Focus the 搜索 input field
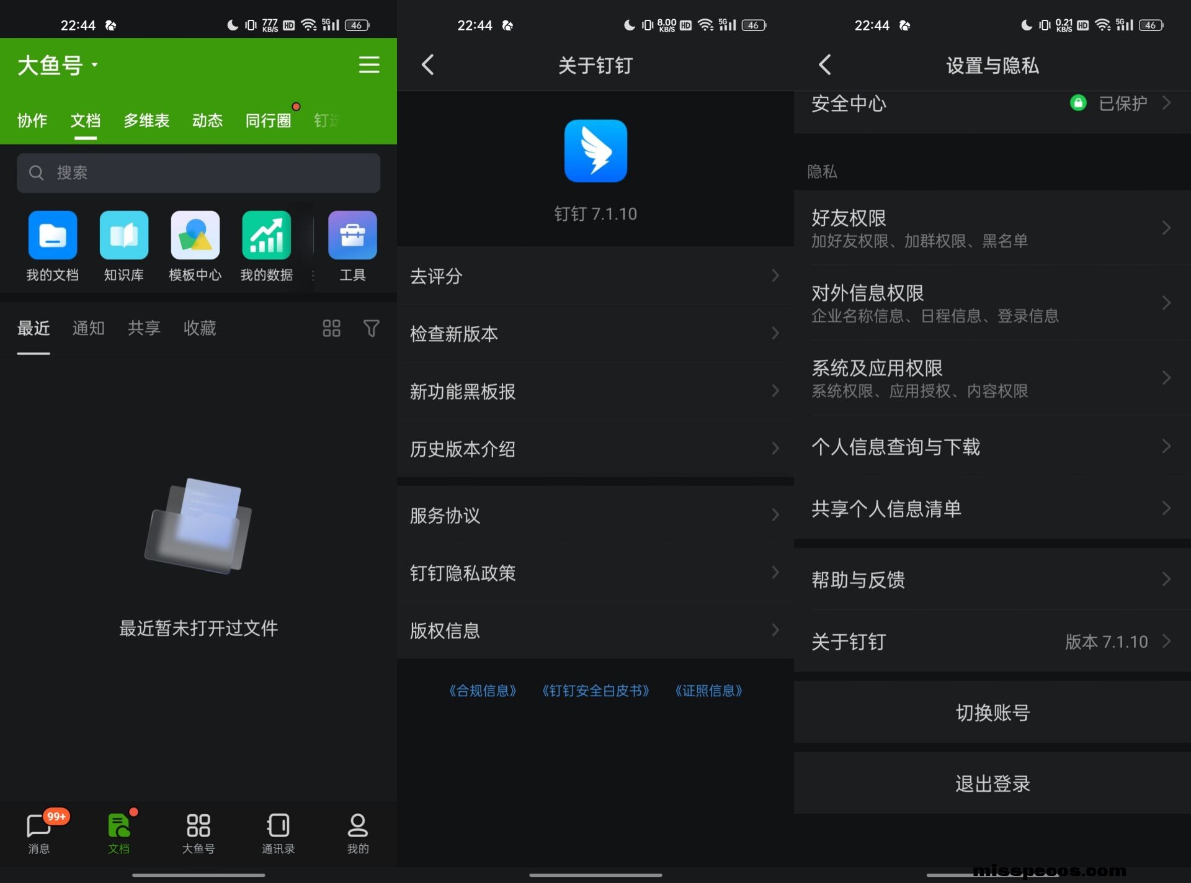This screenshot has height=883, width=1191. tap(198, 173)
